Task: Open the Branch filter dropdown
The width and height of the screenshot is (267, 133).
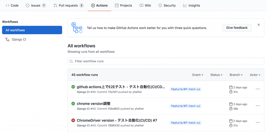Action: (x=236, y=75)
